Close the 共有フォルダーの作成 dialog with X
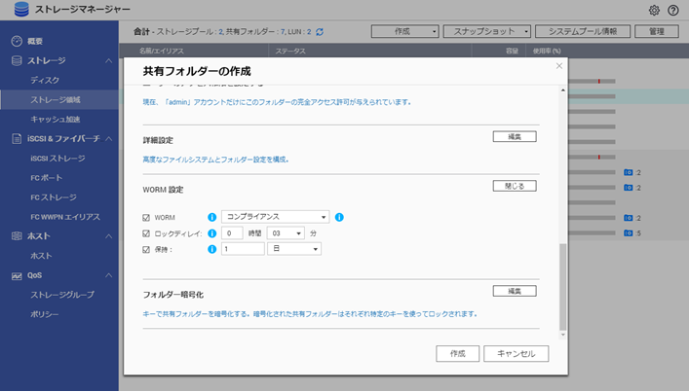689x392 pixels. tap(558, 66)
